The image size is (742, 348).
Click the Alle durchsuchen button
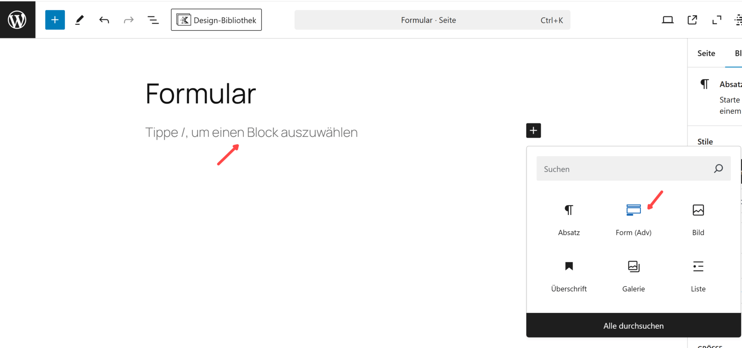pyautogui.click(x=633, y=326)
